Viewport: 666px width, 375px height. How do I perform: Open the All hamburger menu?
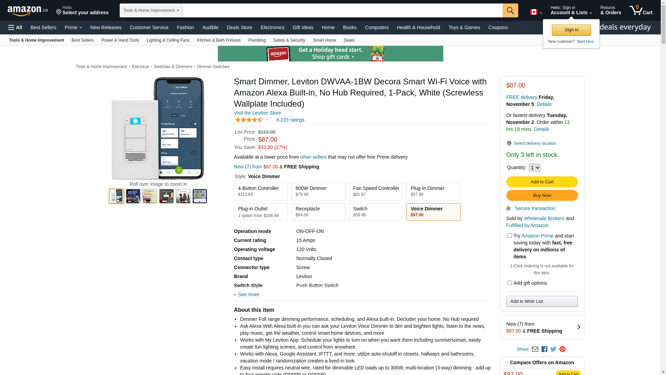point(15,27)
